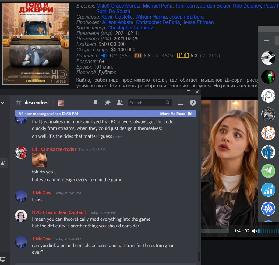Image resolution: width=279 pixels, height=265 pixels.
Task: Mute the video player speaker icon
Action: point(254,231)
